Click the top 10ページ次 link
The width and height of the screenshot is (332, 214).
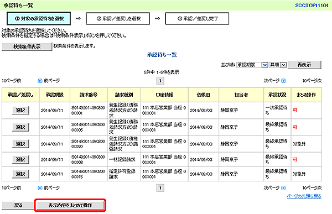(312, 81)
